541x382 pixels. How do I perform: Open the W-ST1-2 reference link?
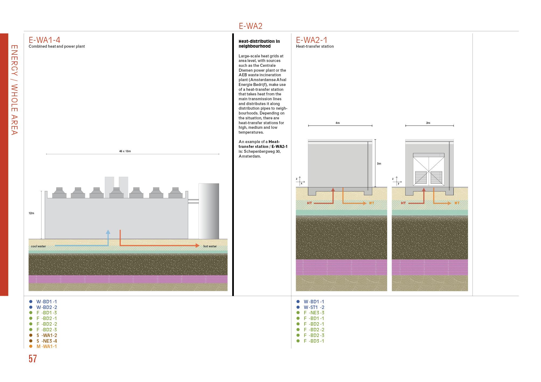point(314,307)
